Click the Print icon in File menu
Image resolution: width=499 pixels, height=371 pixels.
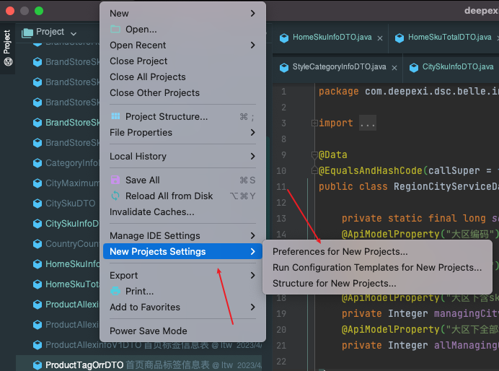point(115,292)
